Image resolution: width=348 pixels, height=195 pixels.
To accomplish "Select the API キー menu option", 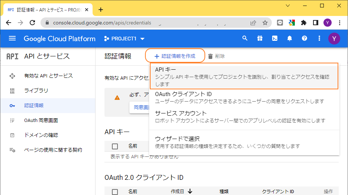I will coord(244,76).
